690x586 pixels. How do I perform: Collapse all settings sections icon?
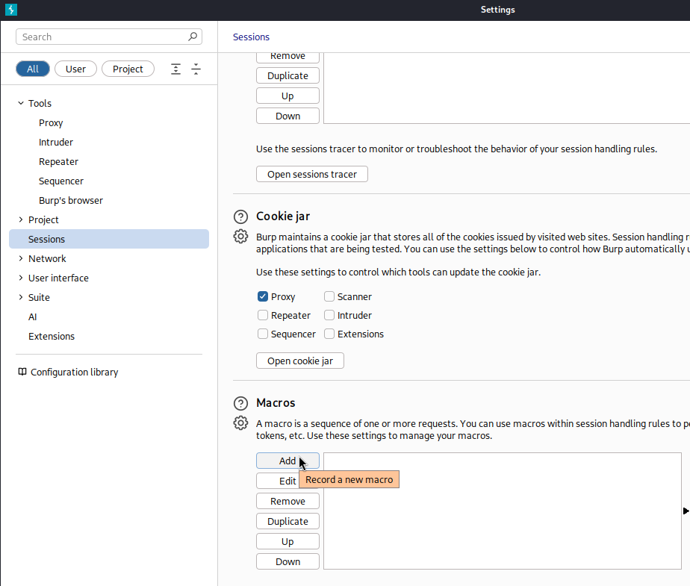point(196,69)
